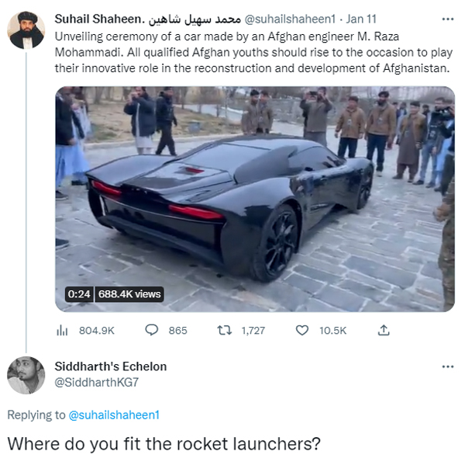Click the reply comment icon
The image size is (465, 465).
153,330
